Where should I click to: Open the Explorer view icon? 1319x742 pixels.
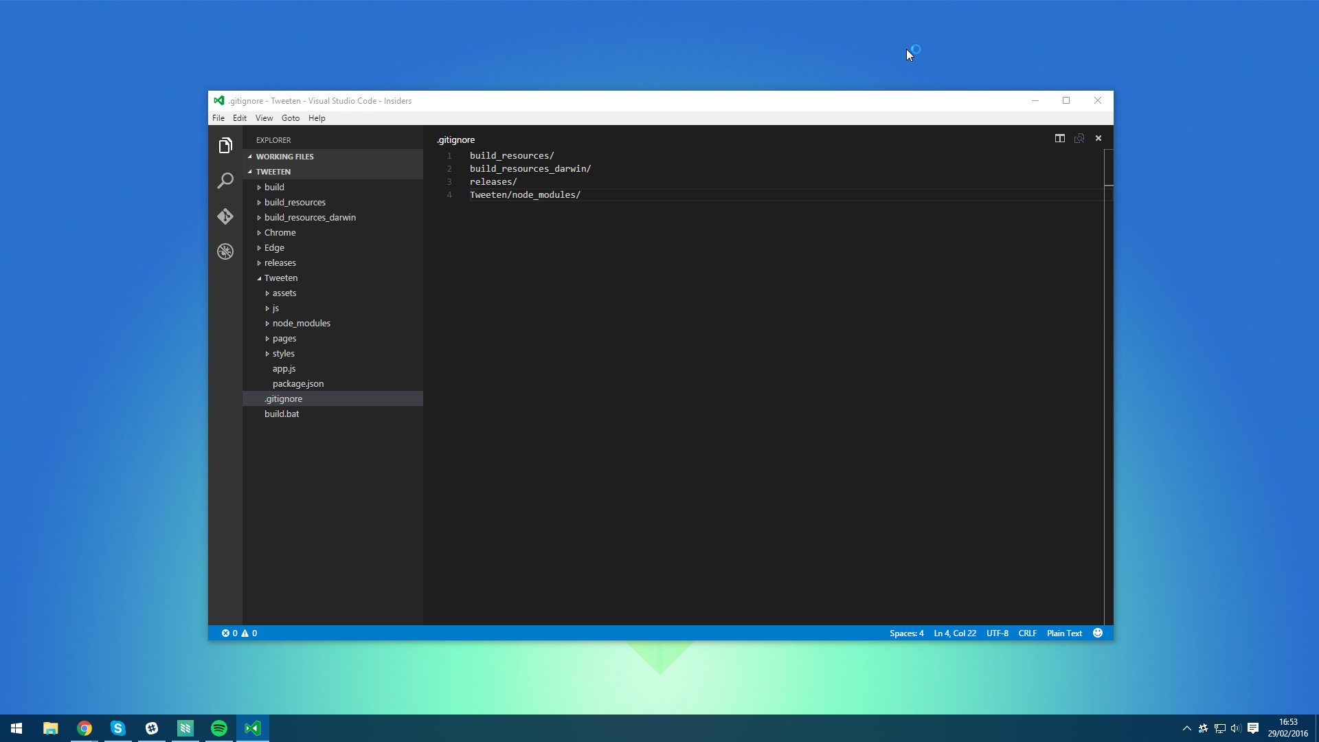tap(225, 146)
